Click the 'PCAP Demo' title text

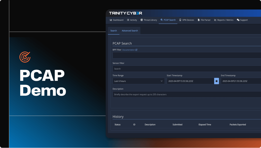click(43, 83)
